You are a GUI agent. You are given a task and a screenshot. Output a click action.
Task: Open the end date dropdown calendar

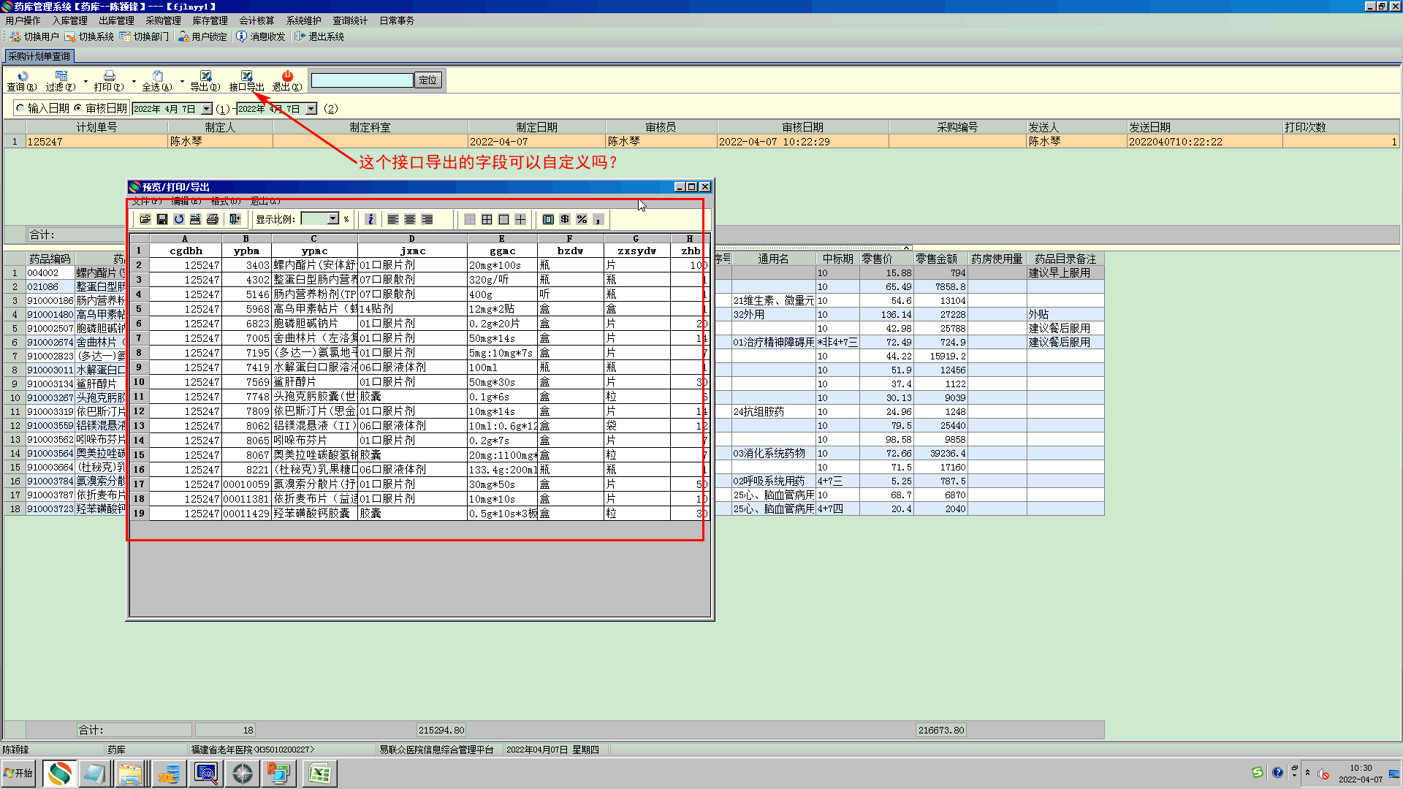point(311,109)
